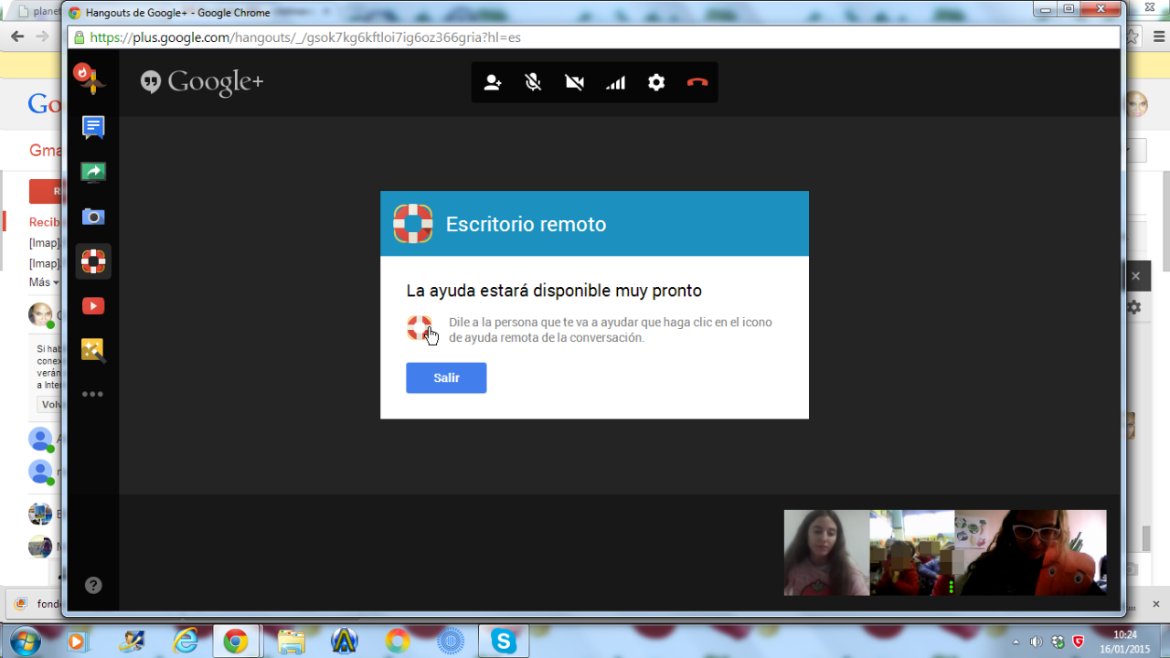The width and height of the screenshot is (1170, 658).
Task: Open Hangouts help question mark icon
Action: [93, 586]
